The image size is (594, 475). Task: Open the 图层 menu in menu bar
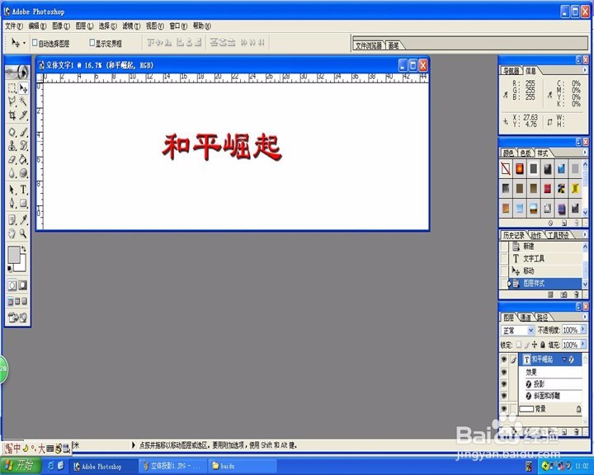pyautogui.click(x=84, y=26)
